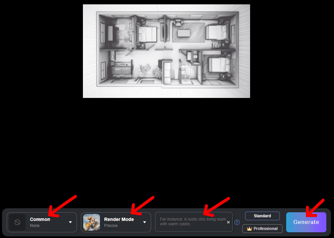Click the crown icon on Professional
Viewport: 334px width, 238px height.
coord(249,229)
